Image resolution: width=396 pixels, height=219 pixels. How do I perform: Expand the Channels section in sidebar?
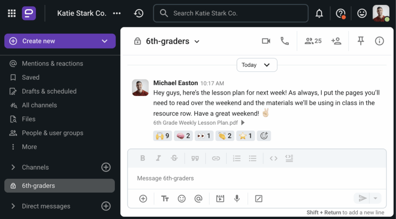(x=13, y=167)
